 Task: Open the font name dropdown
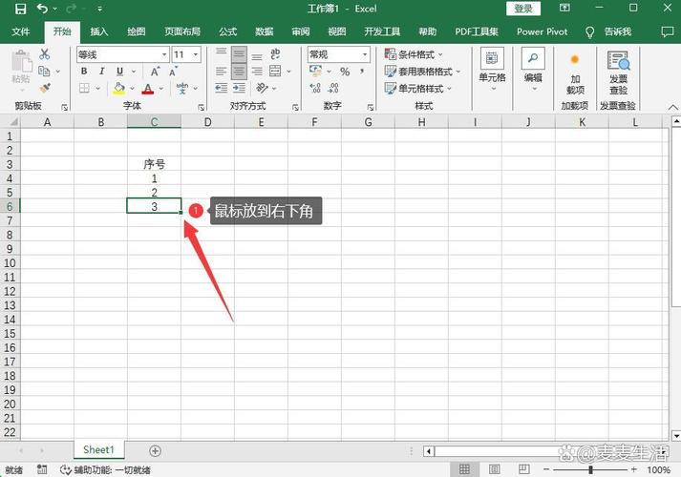tap(164, 54)
